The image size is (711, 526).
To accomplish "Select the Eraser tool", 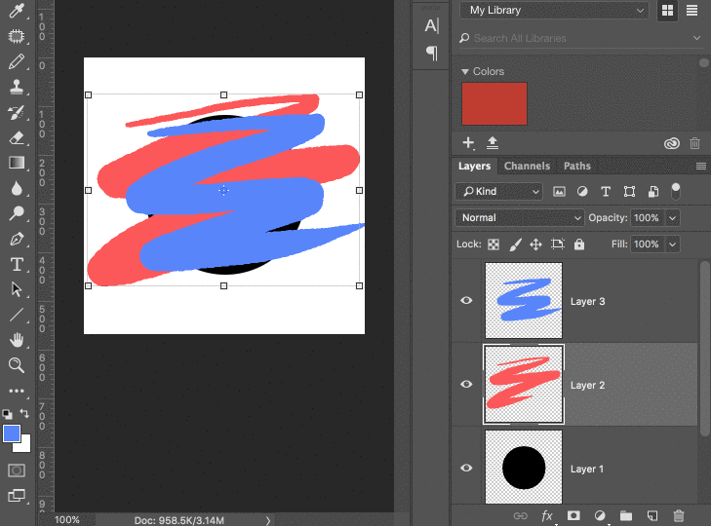I will pos(17,137).
